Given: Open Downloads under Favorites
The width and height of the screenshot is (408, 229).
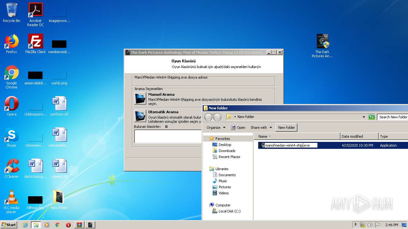Looking at the screenshot, I should [227, 151].
